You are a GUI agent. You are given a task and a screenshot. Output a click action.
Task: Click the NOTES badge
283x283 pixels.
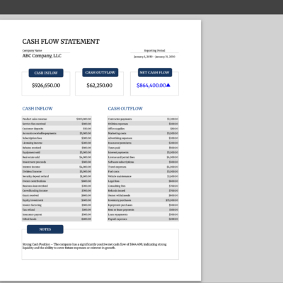click(45, 229)
